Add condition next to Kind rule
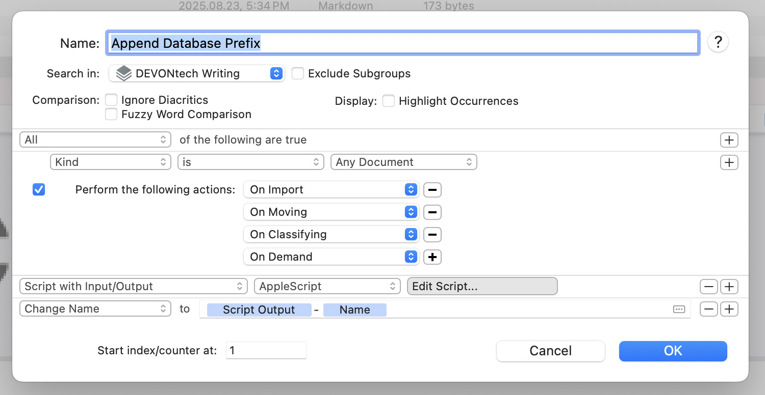 (729, 162)
